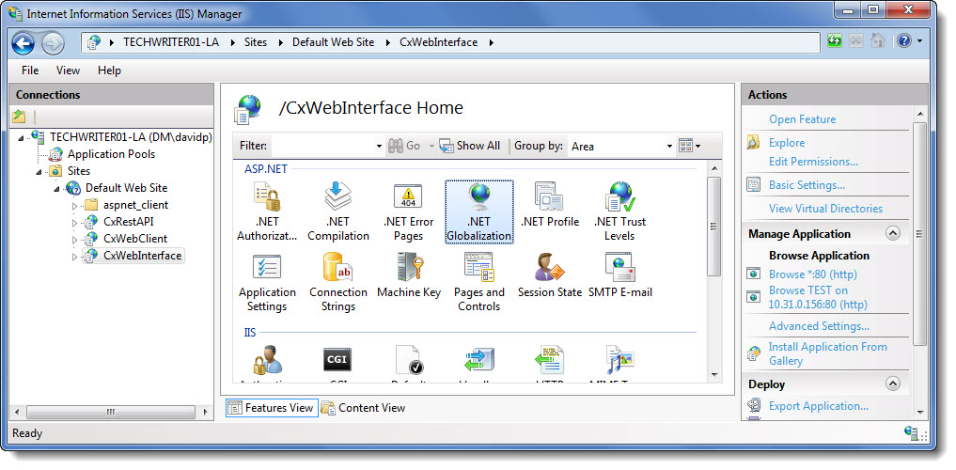The image size is (956, 470).
Task: Collapse the Default Web Site node
Action: 56,188
